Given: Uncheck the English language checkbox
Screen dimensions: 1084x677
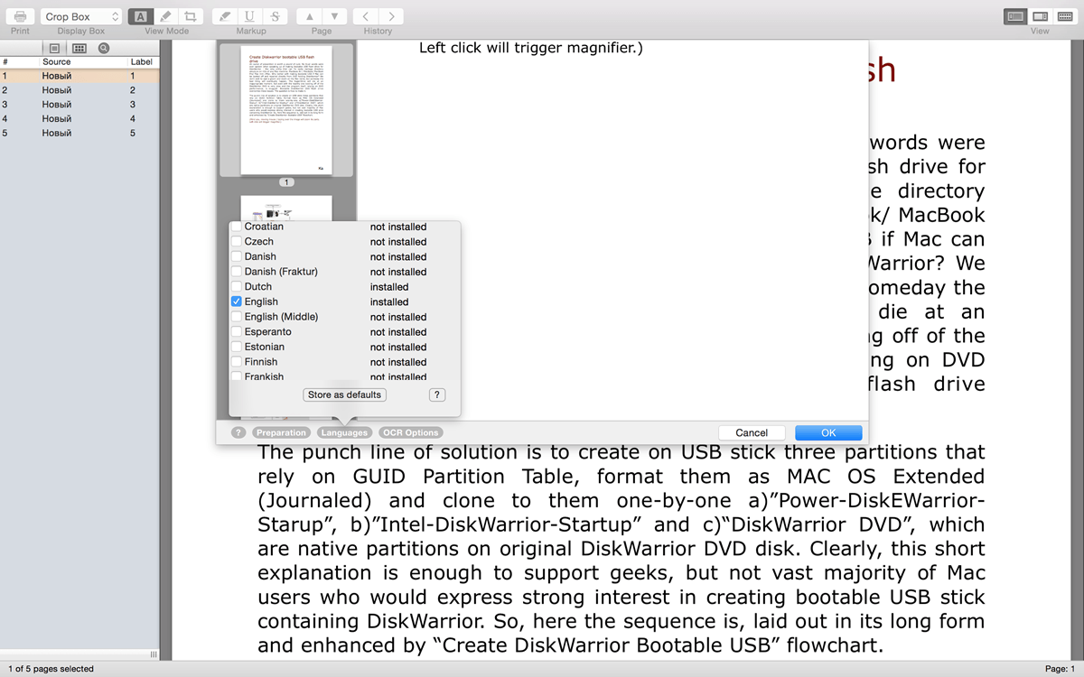Looking at the screenshot, I should tap(236, 301).
